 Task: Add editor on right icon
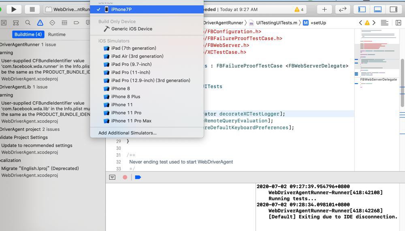pyautogui.click(x=398, y=23)
